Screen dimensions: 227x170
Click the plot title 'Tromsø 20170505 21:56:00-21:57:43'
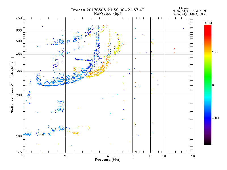click(x=108, y=10)
